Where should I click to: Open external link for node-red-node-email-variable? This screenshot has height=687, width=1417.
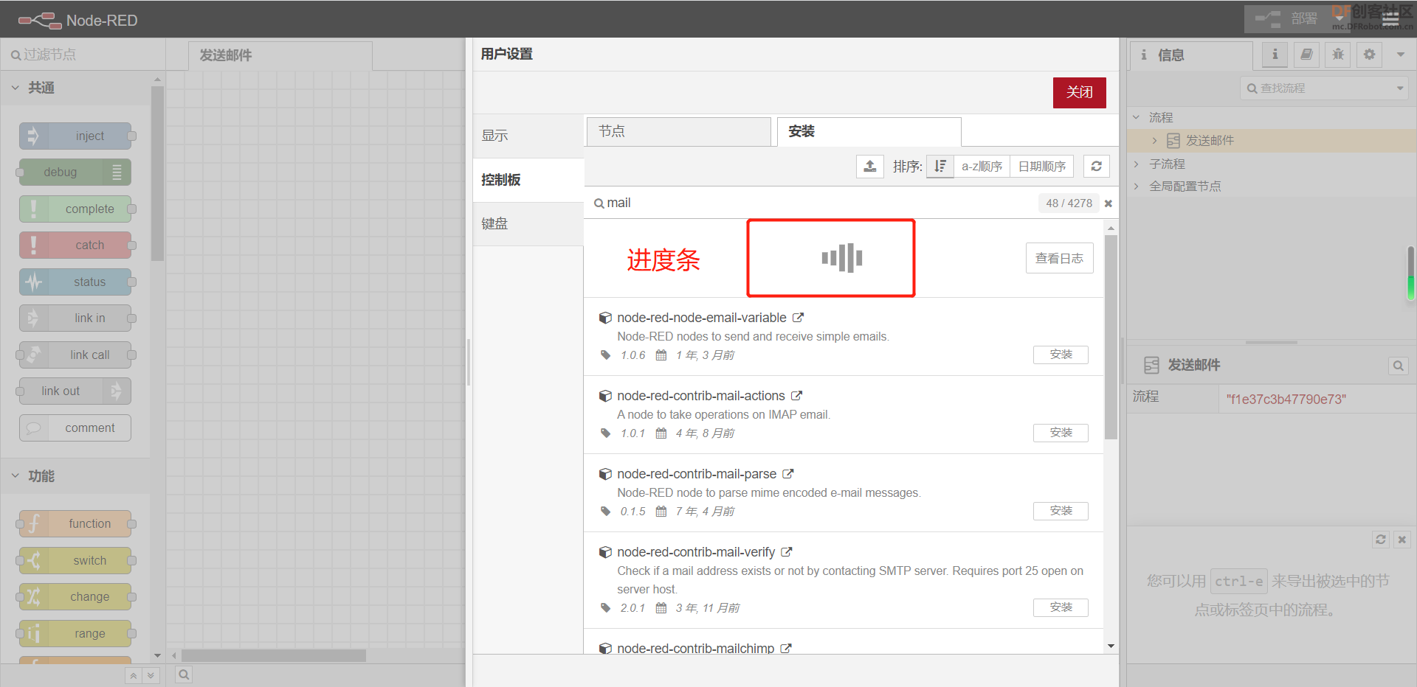pyautogui.click(x=798, y=318)
